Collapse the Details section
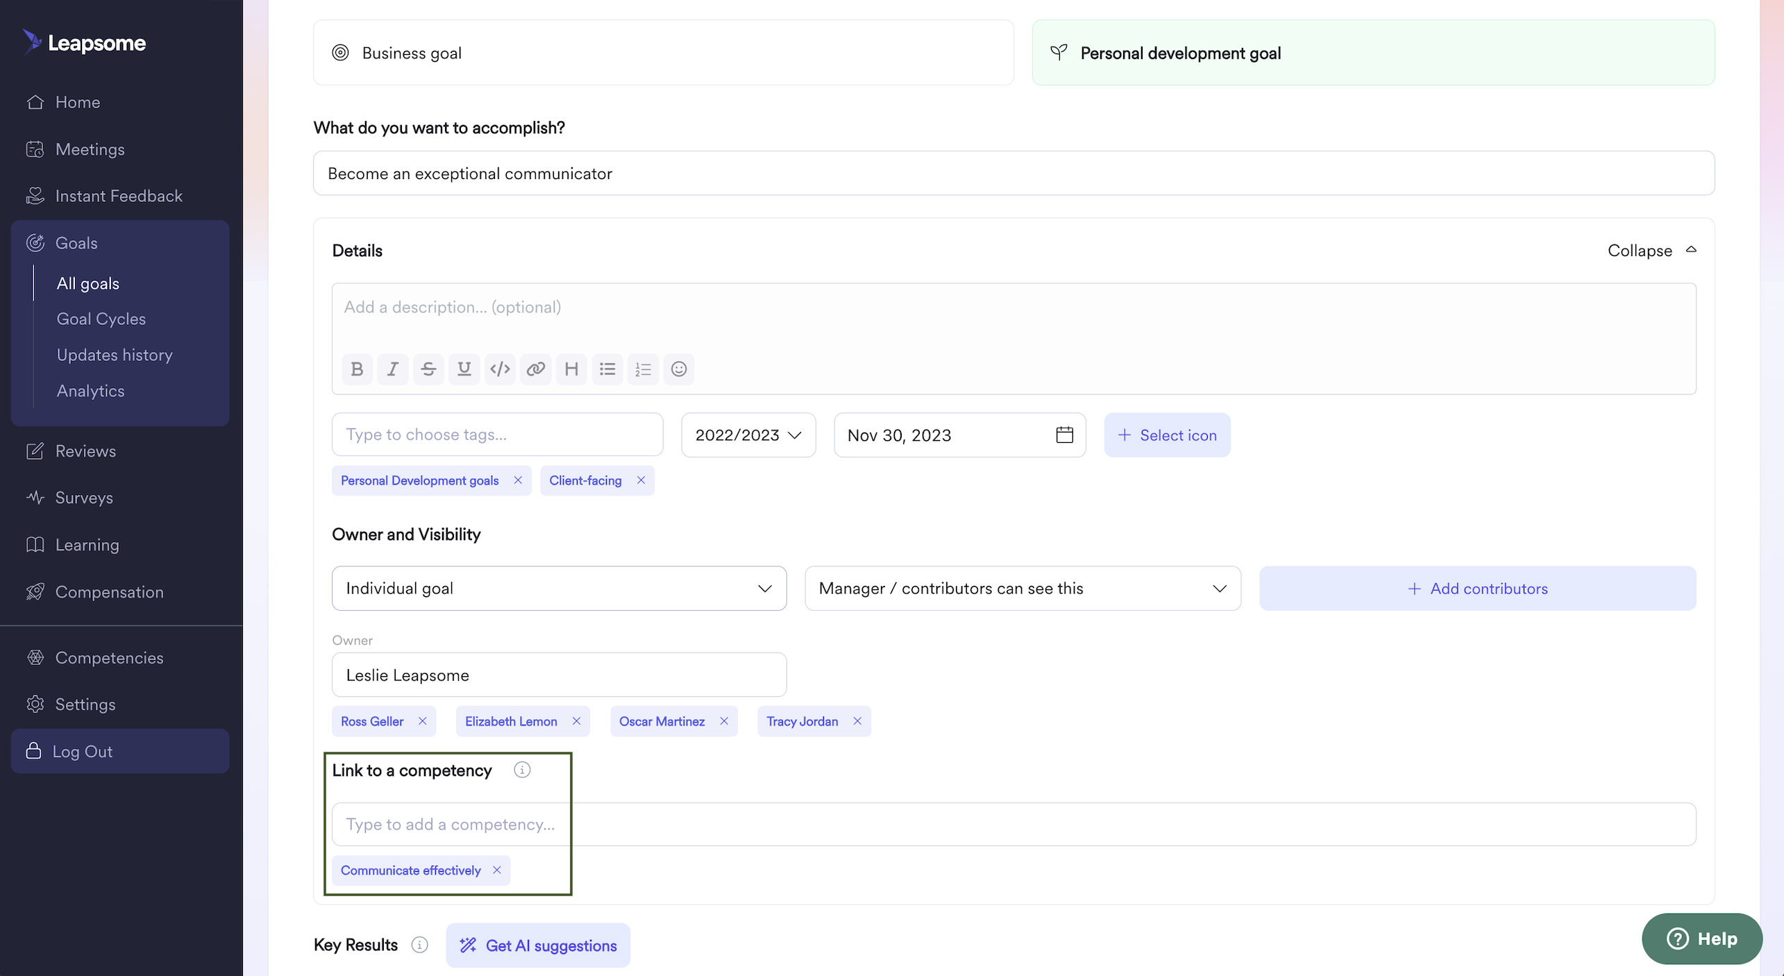The width and height of the screenshot is (1784, 976). click(1651, 250)
